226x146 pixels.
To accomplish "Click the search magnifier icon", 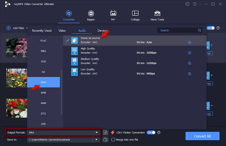I will tap(199, 30).
